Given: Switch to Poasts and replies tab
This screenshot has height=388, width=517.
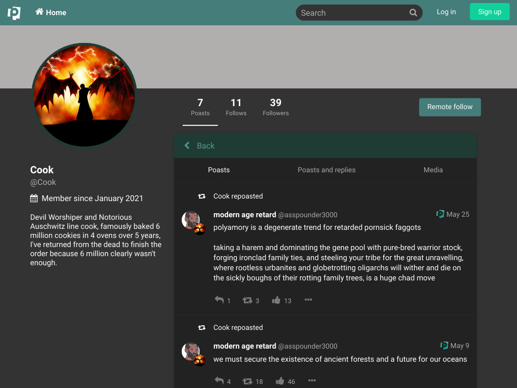Looking at the screenshot, I should [x=327, y=170].
